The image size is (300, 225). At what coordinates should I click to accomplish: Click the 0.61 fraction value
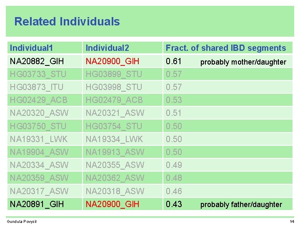click(x=174, y=61)
